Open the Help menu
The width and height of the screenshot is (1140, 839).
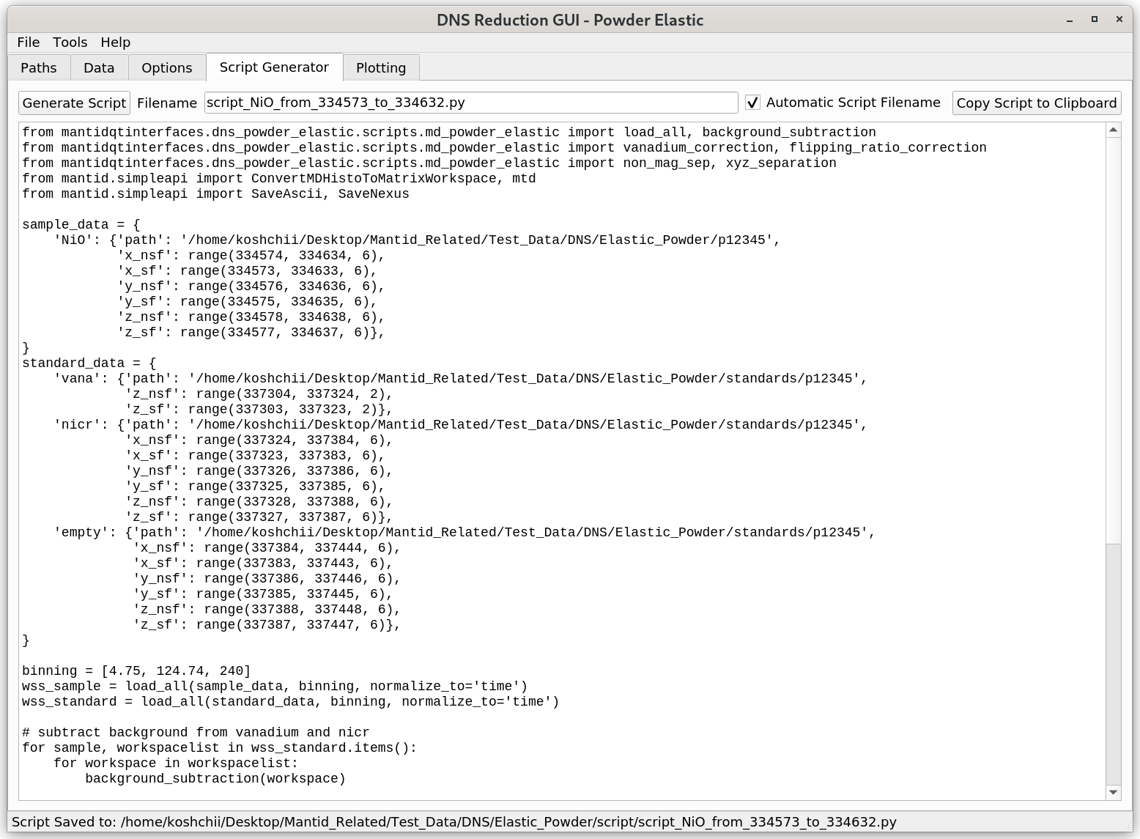point(115,42)
